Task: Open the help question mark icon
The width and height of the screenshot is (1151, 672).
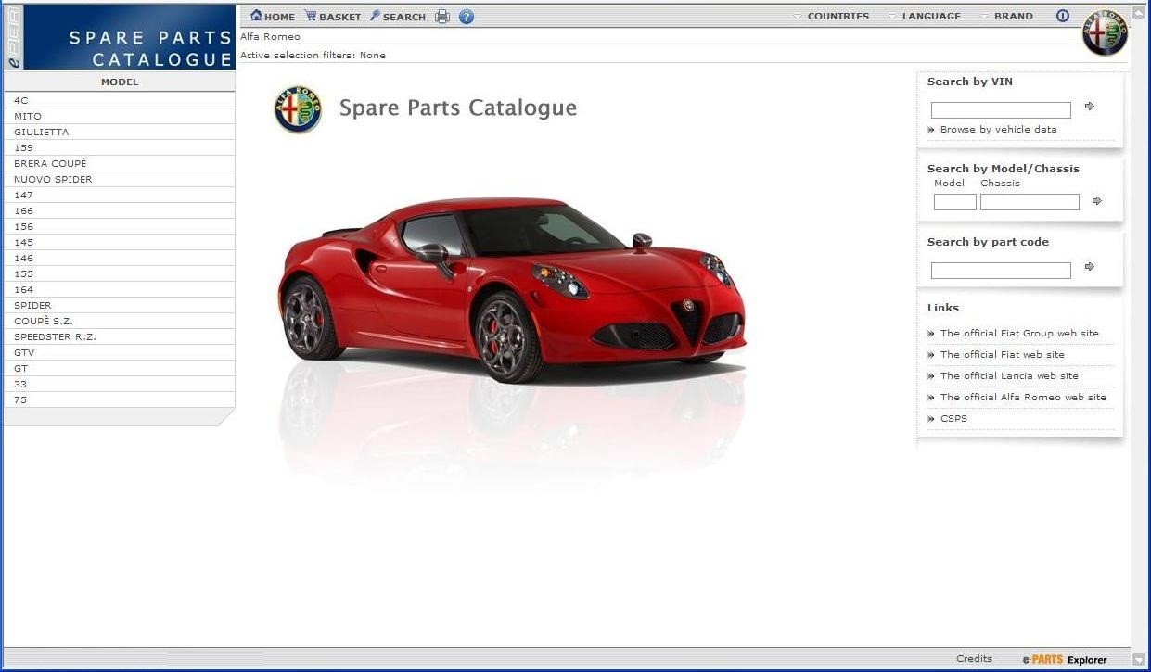Action: pyautogui.click(x=467, y=17)
